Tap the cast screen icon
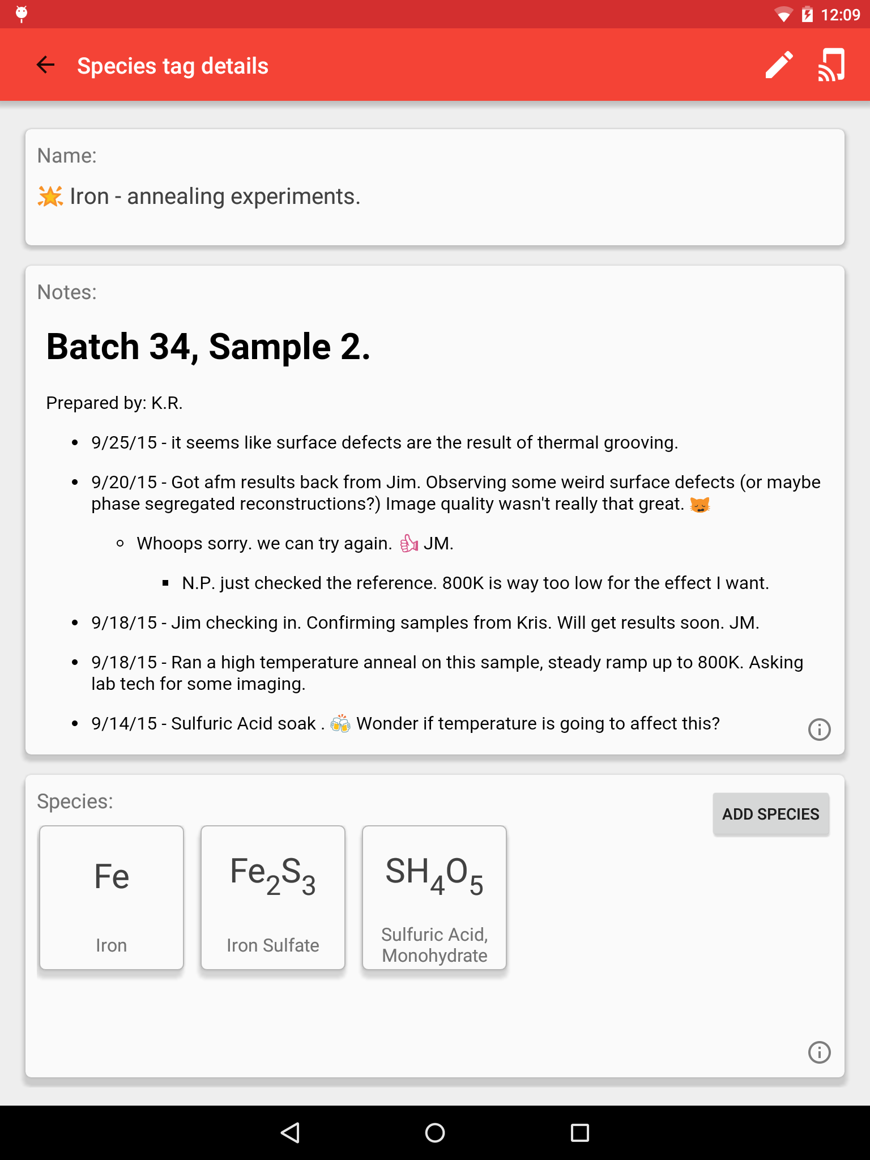 pyautogui.click(x=831, y=65)
